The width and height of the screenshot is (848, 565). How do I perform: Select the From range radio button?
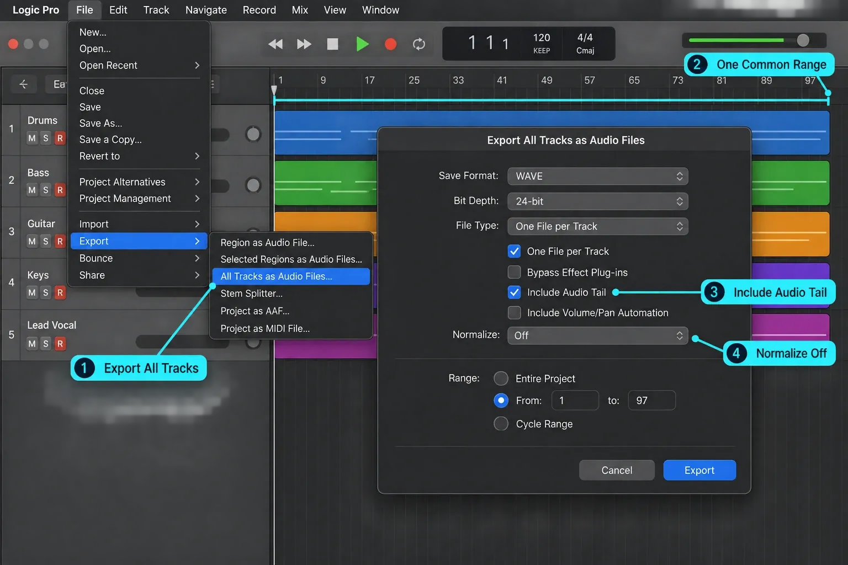tap(501, 401)
